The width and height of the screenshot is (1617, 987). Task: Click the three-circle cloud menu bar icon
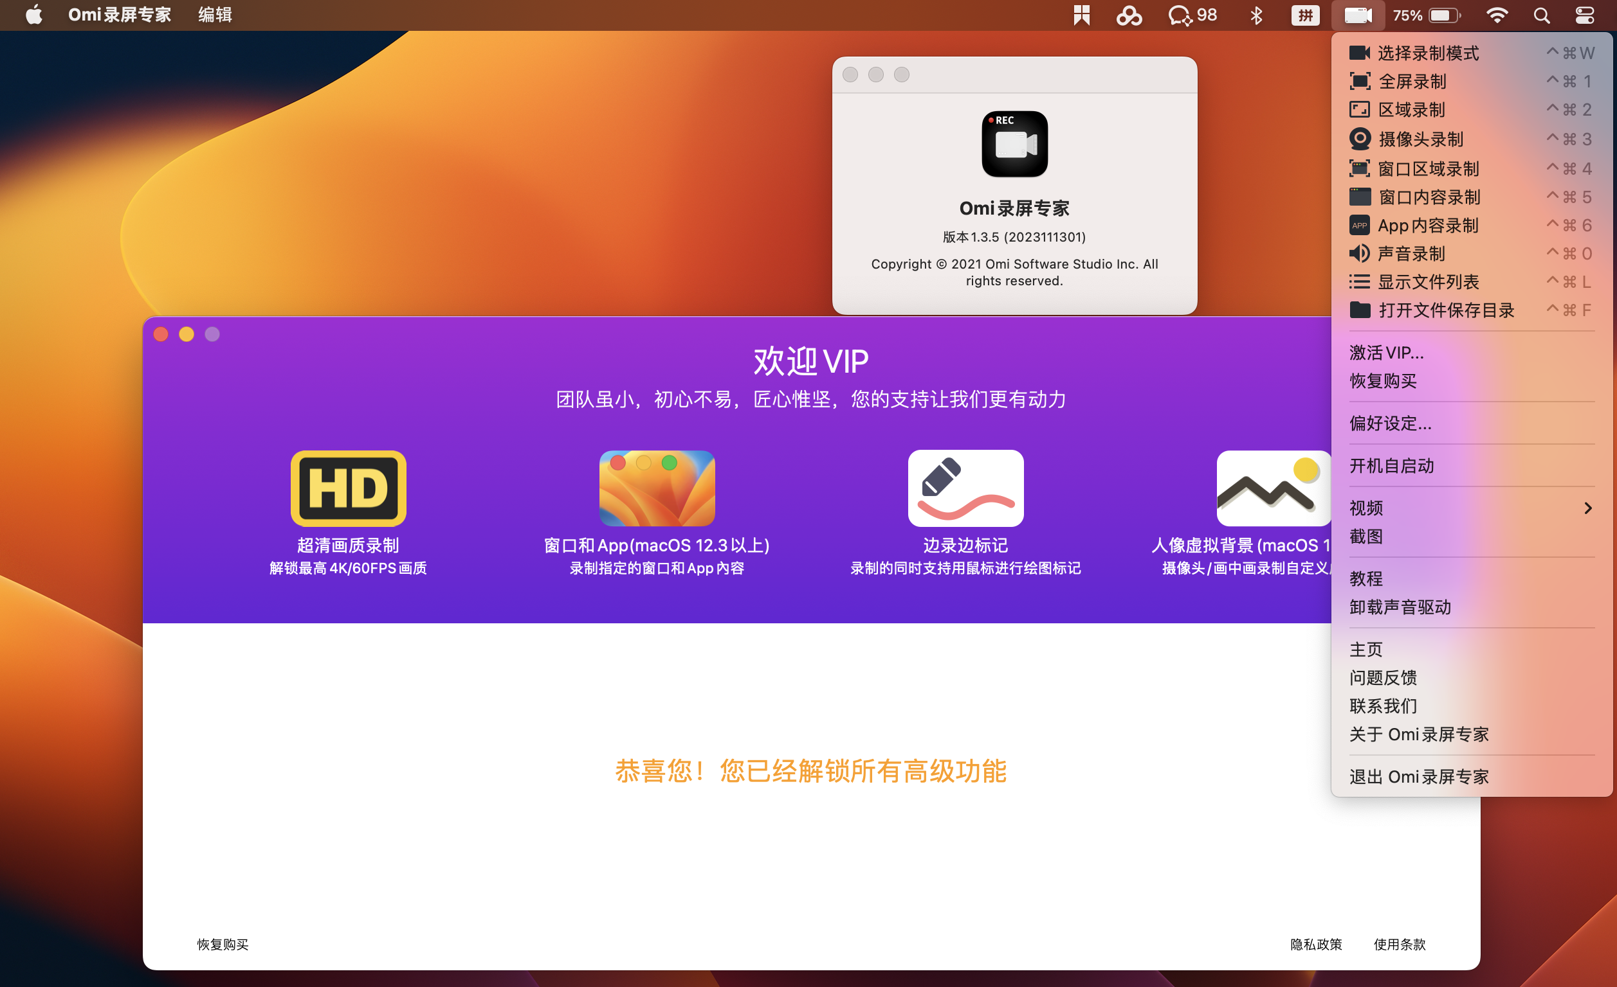pyautogui.click(x=1129, y=15)
